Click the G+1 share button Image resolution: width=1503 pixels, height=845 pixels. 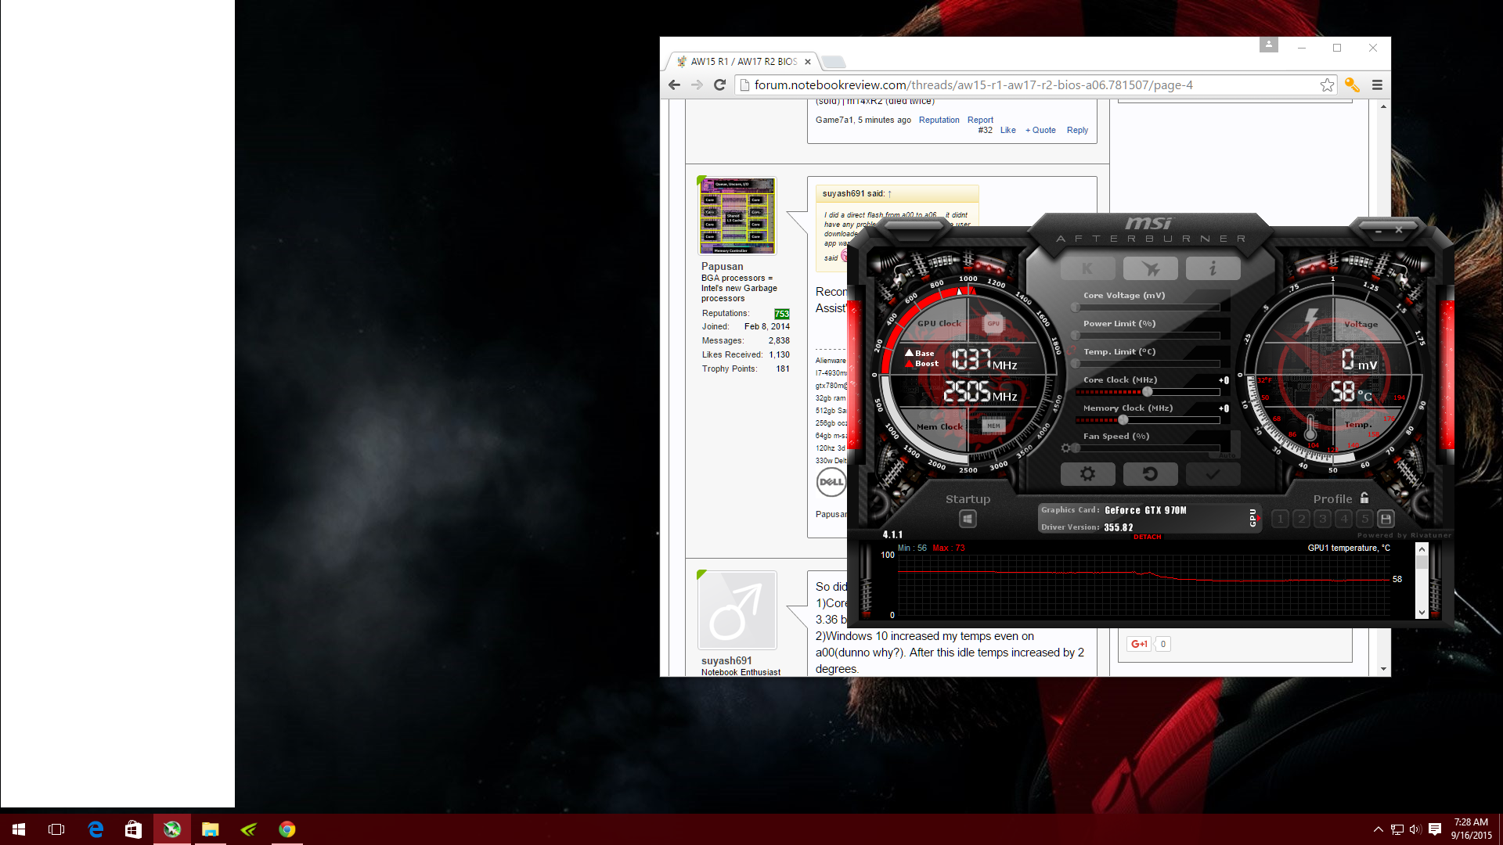tap(1139, 644)
